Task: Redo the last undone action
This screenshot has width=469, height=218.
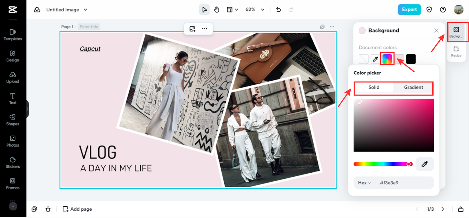Action: 291,10
